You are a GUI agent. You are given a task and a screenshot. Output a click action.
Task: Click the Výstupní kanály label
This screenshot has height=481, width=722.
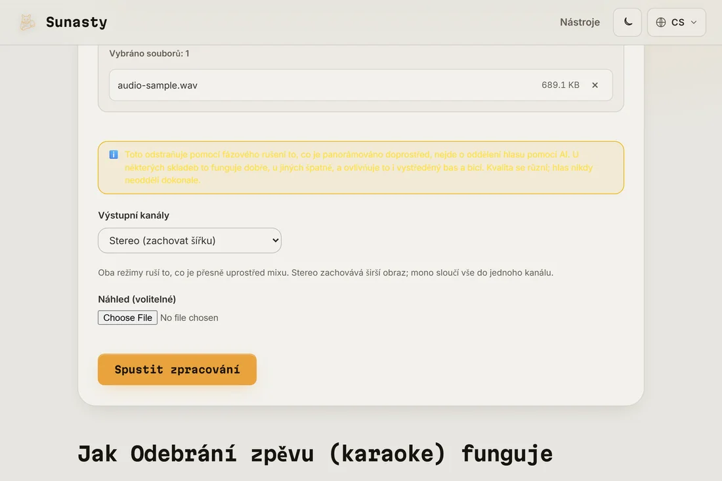tap(133, 215)
